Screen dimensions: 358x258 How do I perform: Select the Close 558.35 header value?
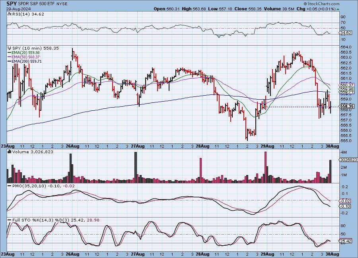coord(248,9)
